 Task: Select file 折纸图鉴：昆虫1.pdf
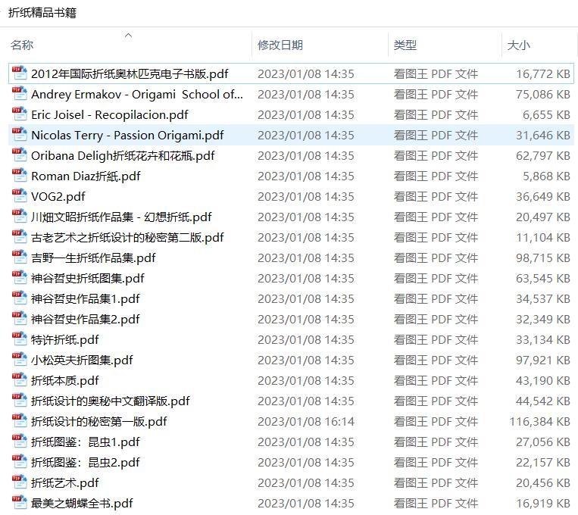point(85,442)
